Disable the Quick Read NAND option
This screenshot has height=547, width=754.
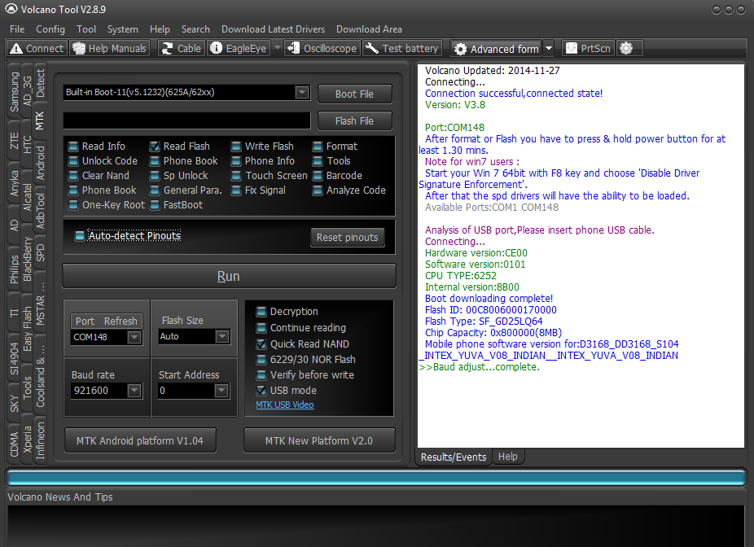pos(261,344)
